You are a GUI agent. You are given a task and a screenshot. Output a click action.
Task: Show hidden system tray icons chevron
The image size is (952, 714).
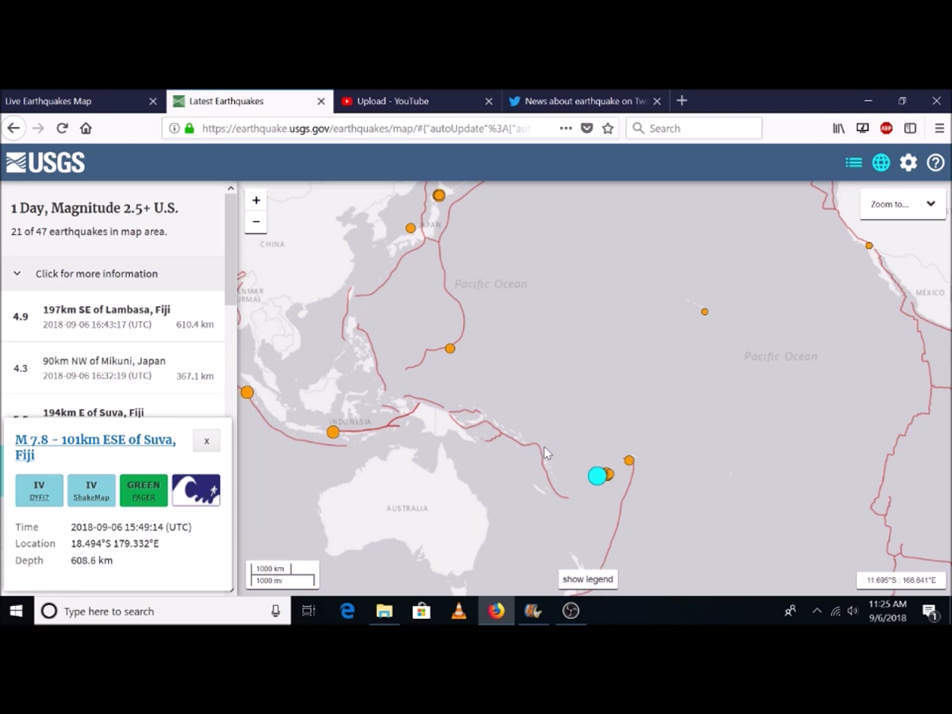coord(816,611)
